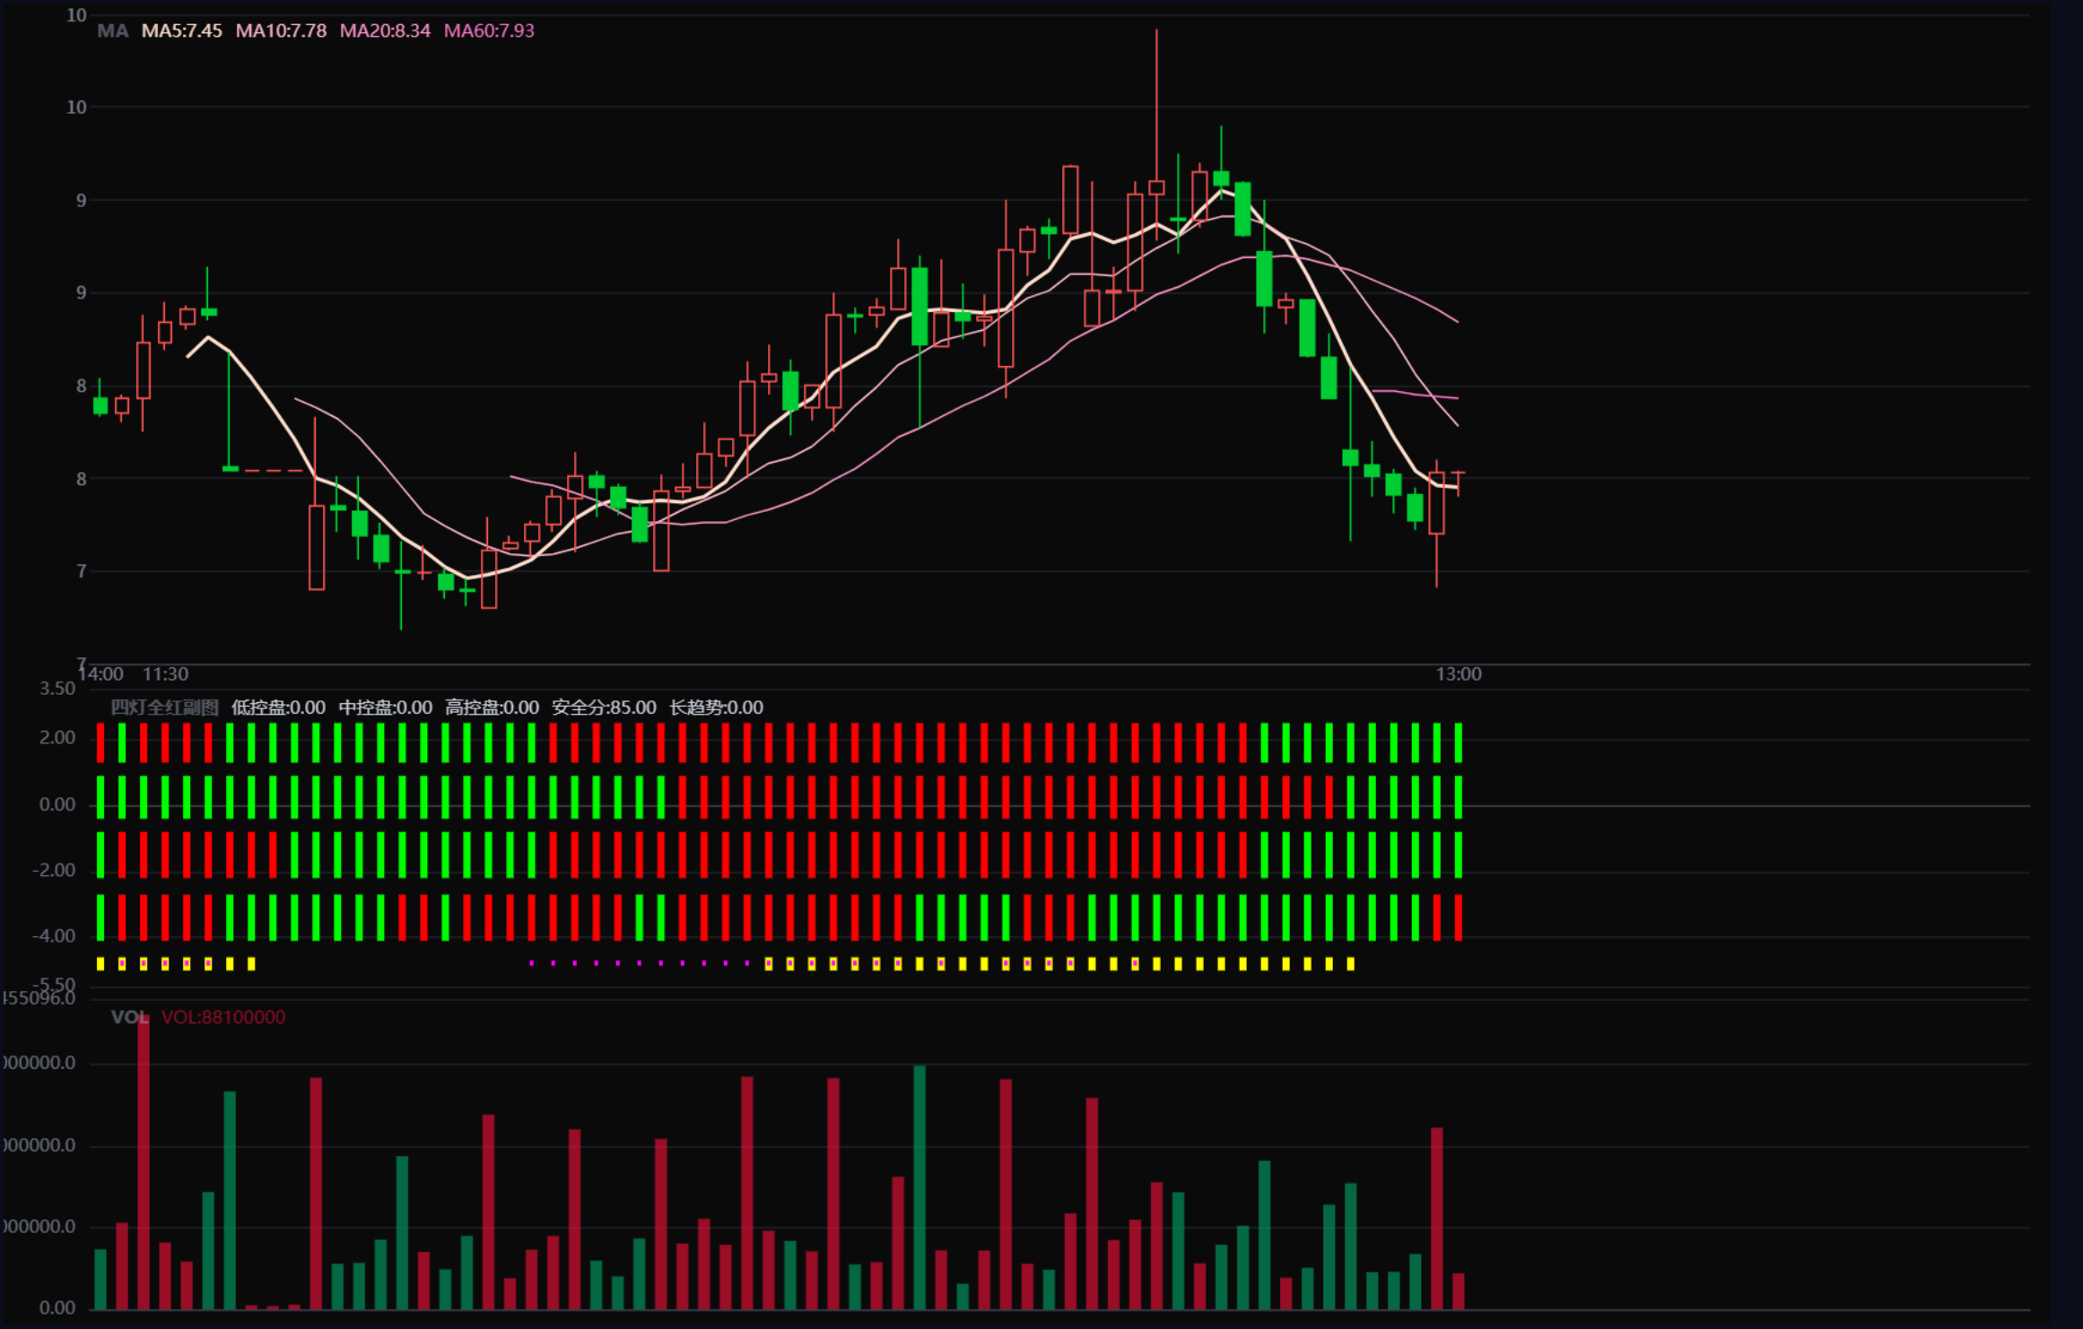Click the 13:00 time axis label

click(1459, 674)
